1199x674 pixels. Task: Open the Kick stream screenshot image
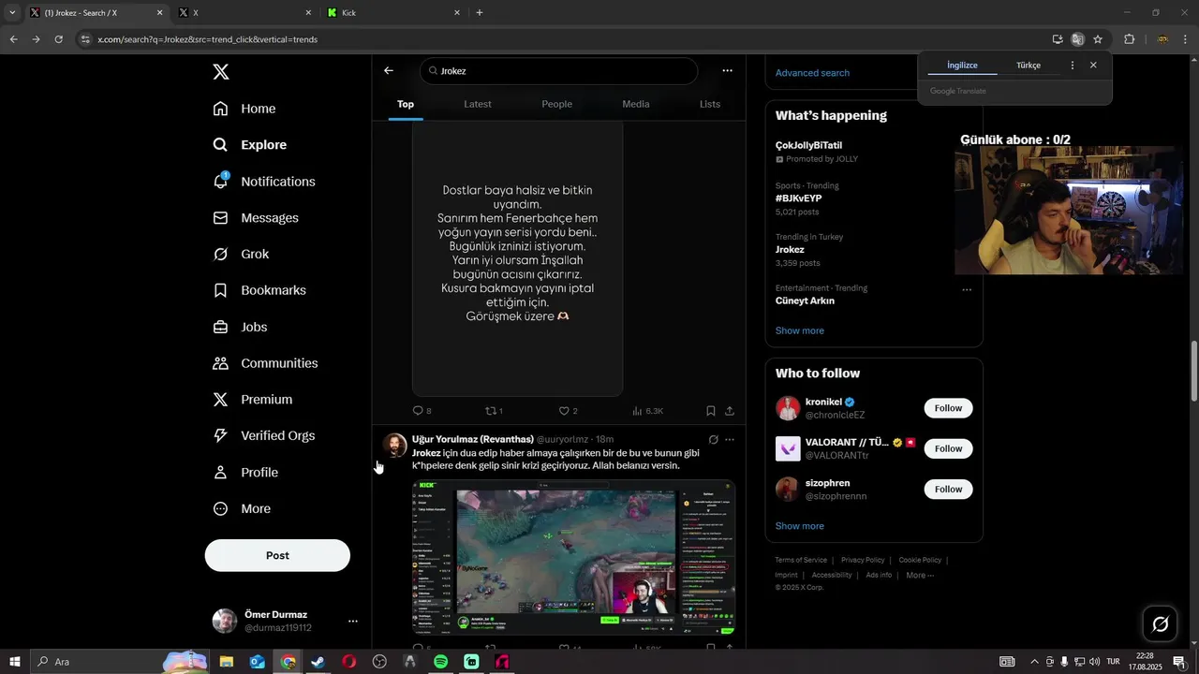click(573, 558)
